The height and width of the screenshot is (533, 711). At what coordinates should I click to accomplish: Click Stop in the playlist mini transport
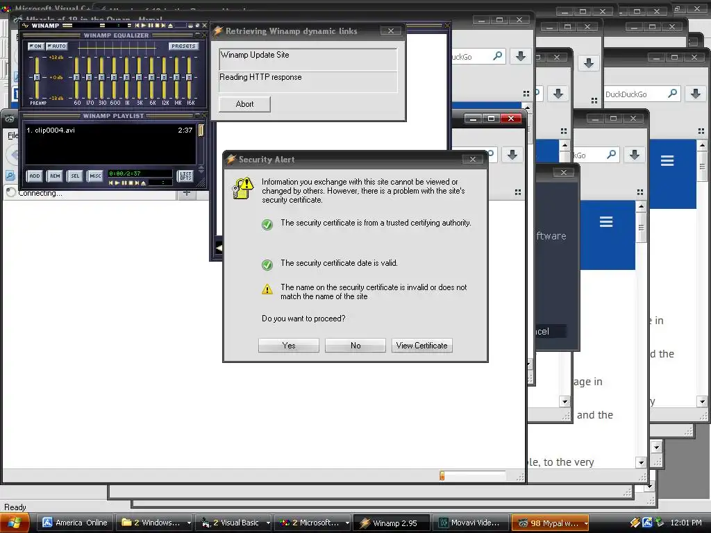(x=131, y=183)
